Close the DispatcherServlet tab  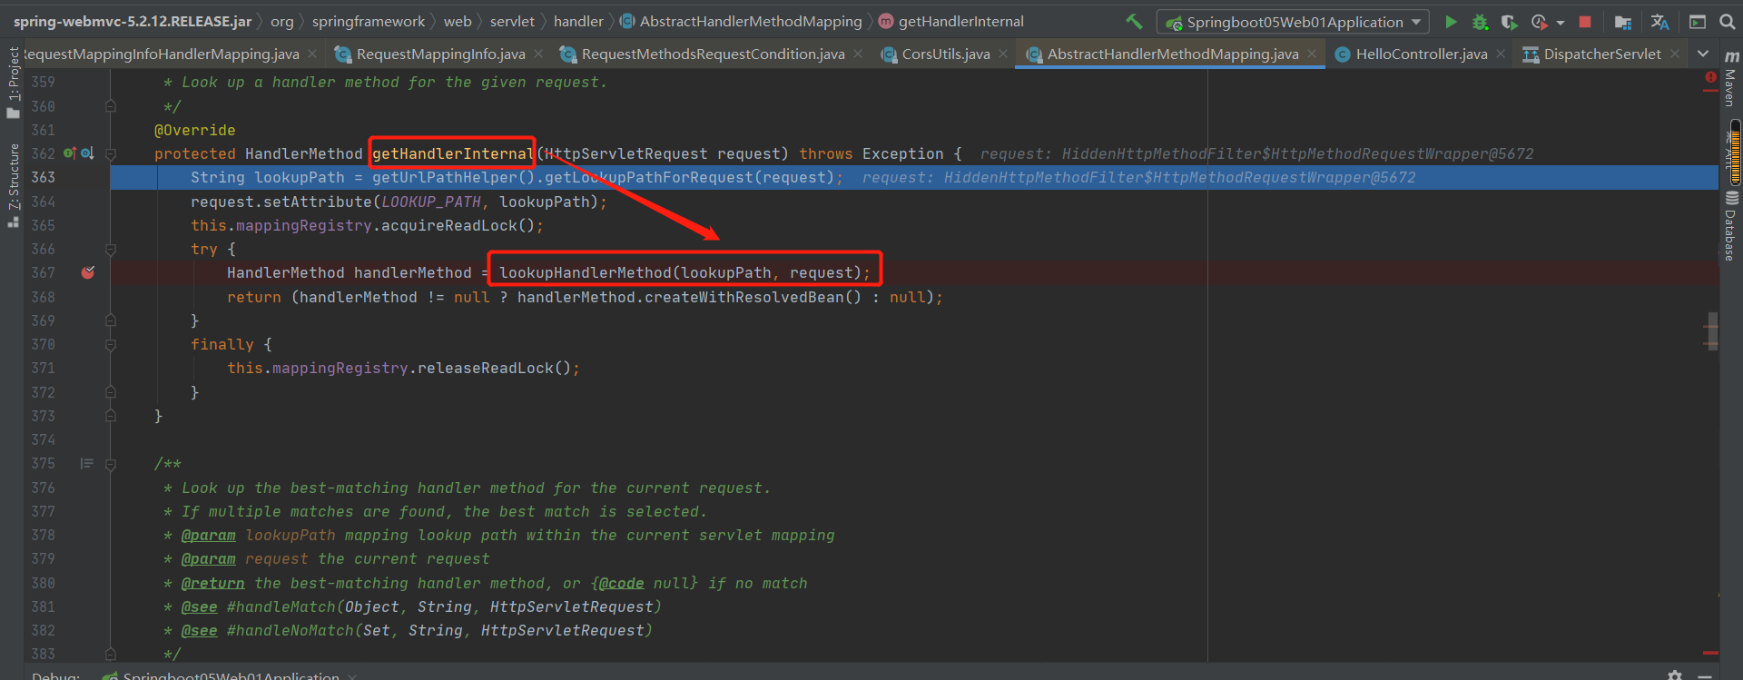[1675, 54]
